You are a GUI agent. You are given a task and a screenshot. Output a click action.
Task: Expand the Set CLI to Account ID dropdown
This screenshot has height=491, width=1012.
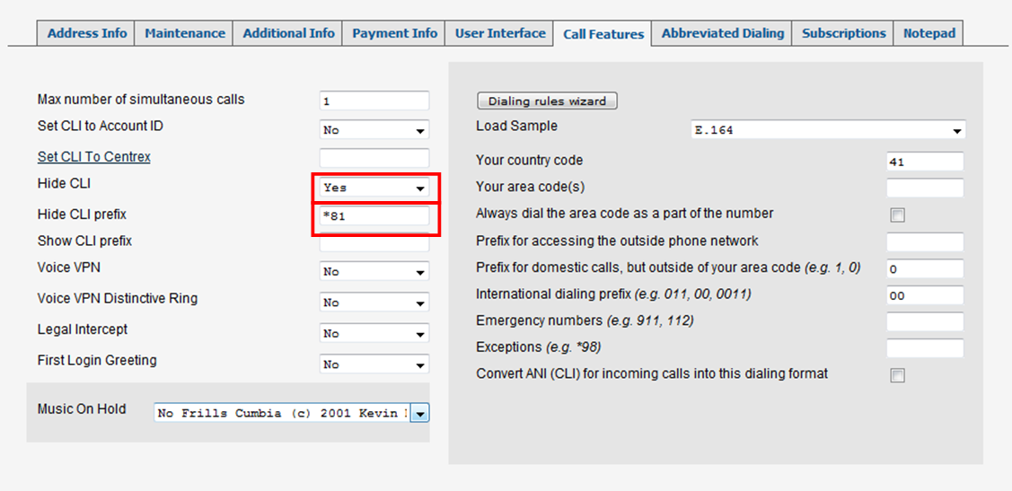[374, 129]
